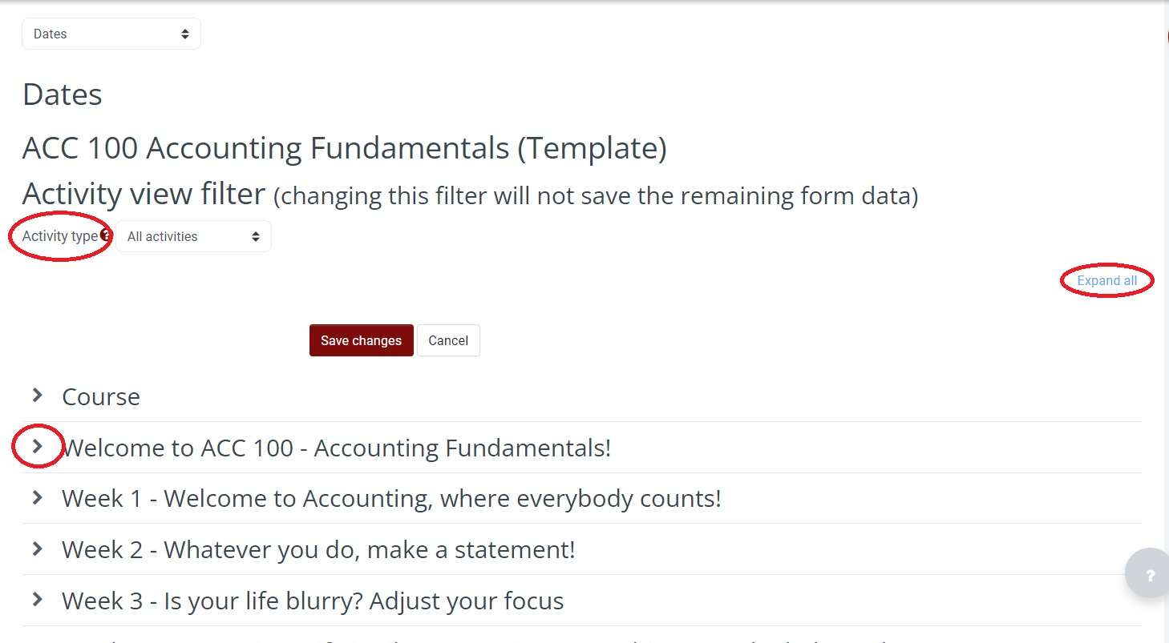Open the Dates navigation dropdown
This screenshot has height=643, width=1169.
[x=111, y=34]
